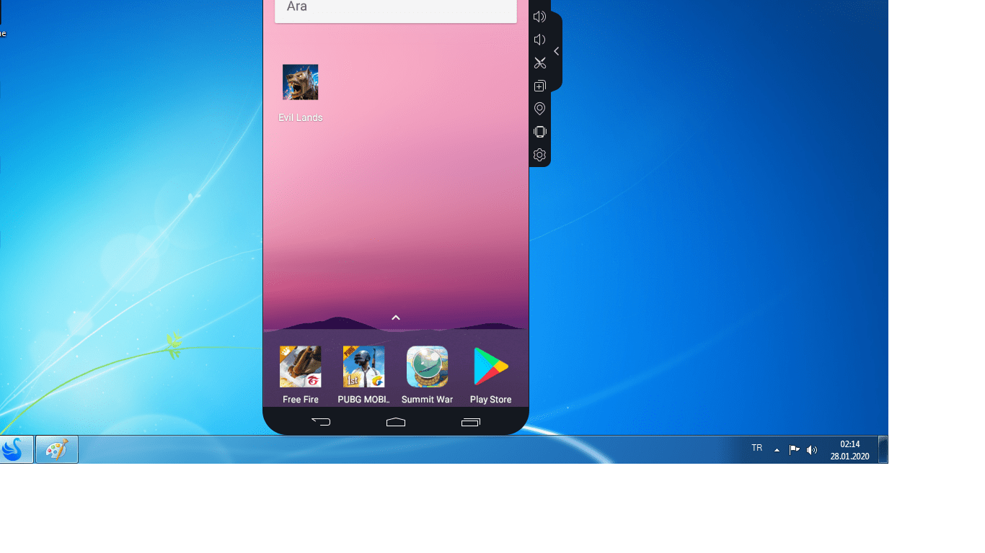
Task: Open PUBG MOBILE app
Action: pyautogui.click(x=364, y=367)
